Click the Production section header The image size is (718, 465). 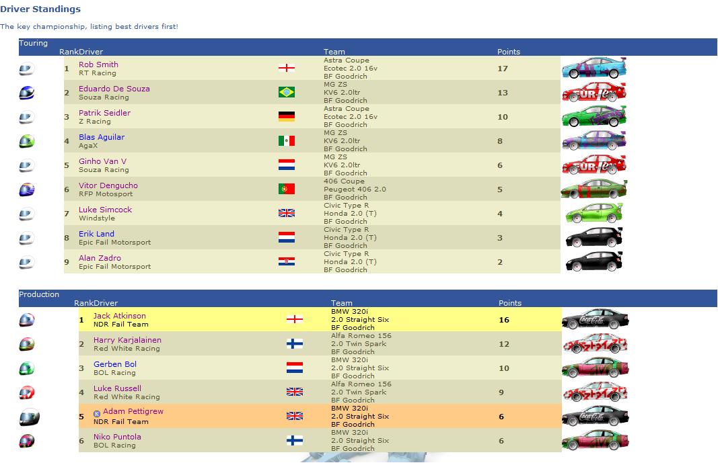coord(39,294)
